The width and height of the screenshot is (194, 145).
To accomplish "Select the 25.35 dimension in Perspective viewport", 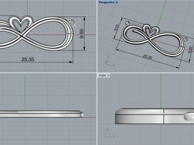I will (148, 57).
